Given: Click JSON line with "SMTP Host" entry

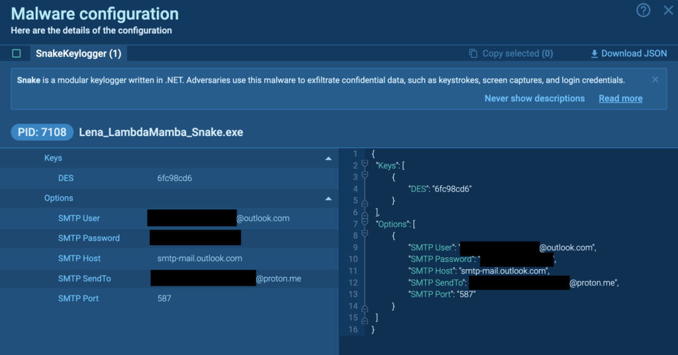Looking at the screenshot, I should (479, 271).
